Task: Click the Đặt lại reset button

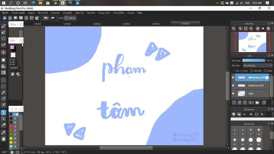Action: coord(70,18)
